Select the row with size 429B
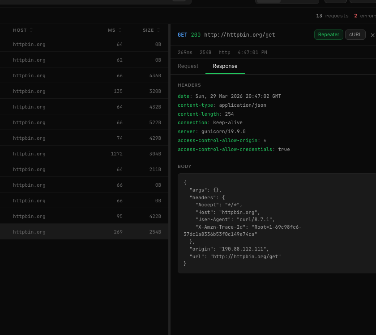 [84, 138]
